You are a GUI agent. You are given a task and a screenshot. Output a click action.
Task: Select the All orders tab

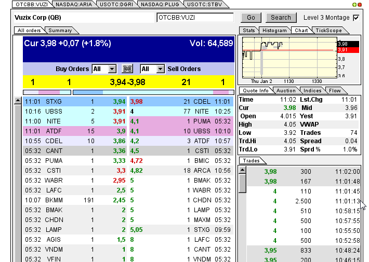click(29, 30)
